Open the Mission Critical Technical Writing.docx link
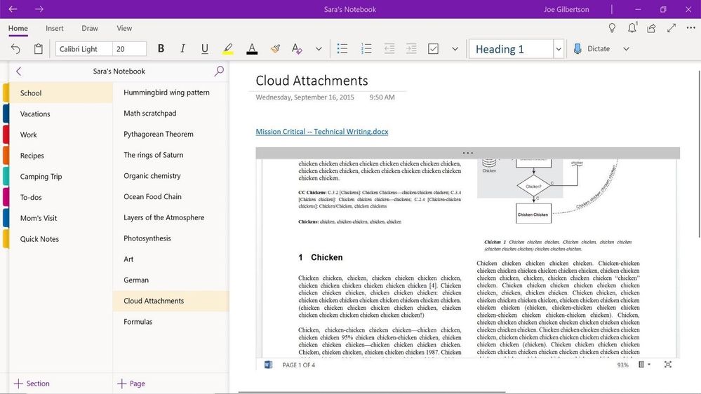The height and width of the screenshot is (394, 701). 321,132
